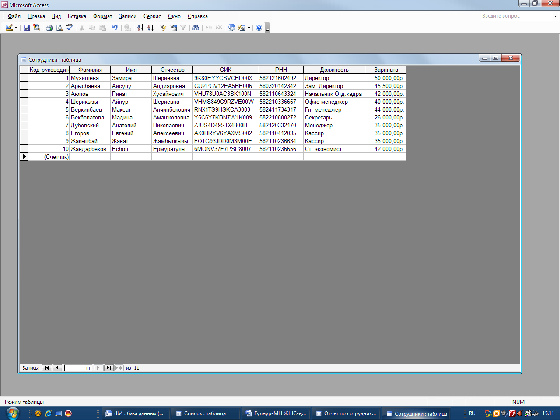
Task: Expand the New Object dropdown arrow
Action: click(248, 28)
